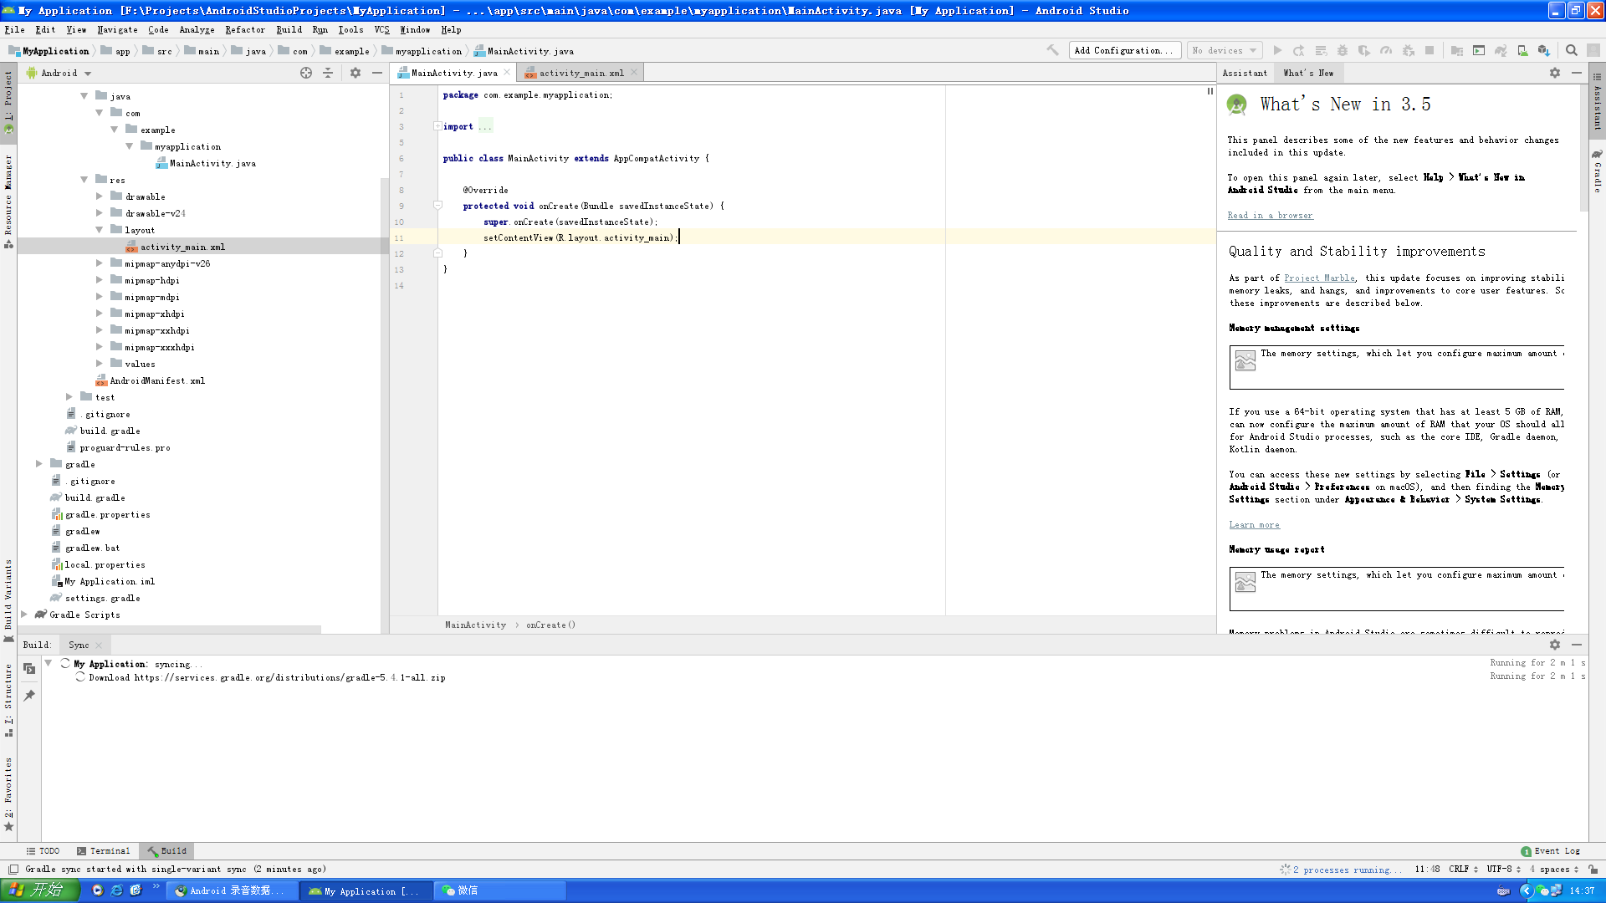Screen dimensions: 1606x903
Task: Open the Project Structure toolbar icon
Action: point(1457,50)
